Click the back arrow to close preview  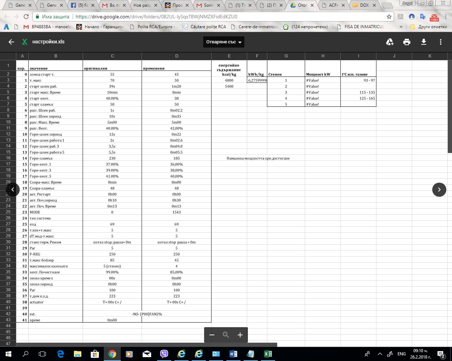click(x=11, y=42)
